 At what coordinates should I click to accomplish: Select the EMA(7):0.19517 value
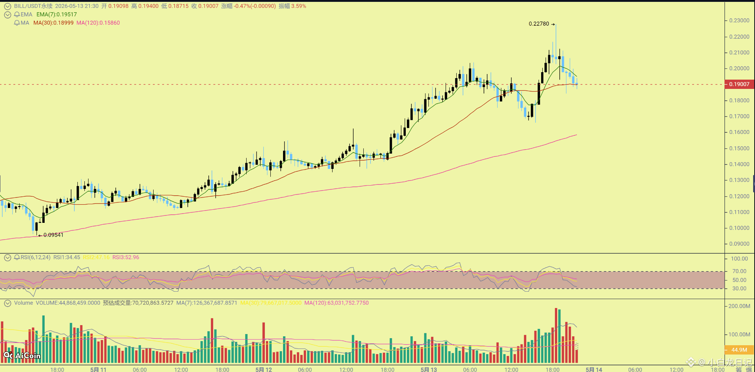pyautogui.click(x=57, y=15)
